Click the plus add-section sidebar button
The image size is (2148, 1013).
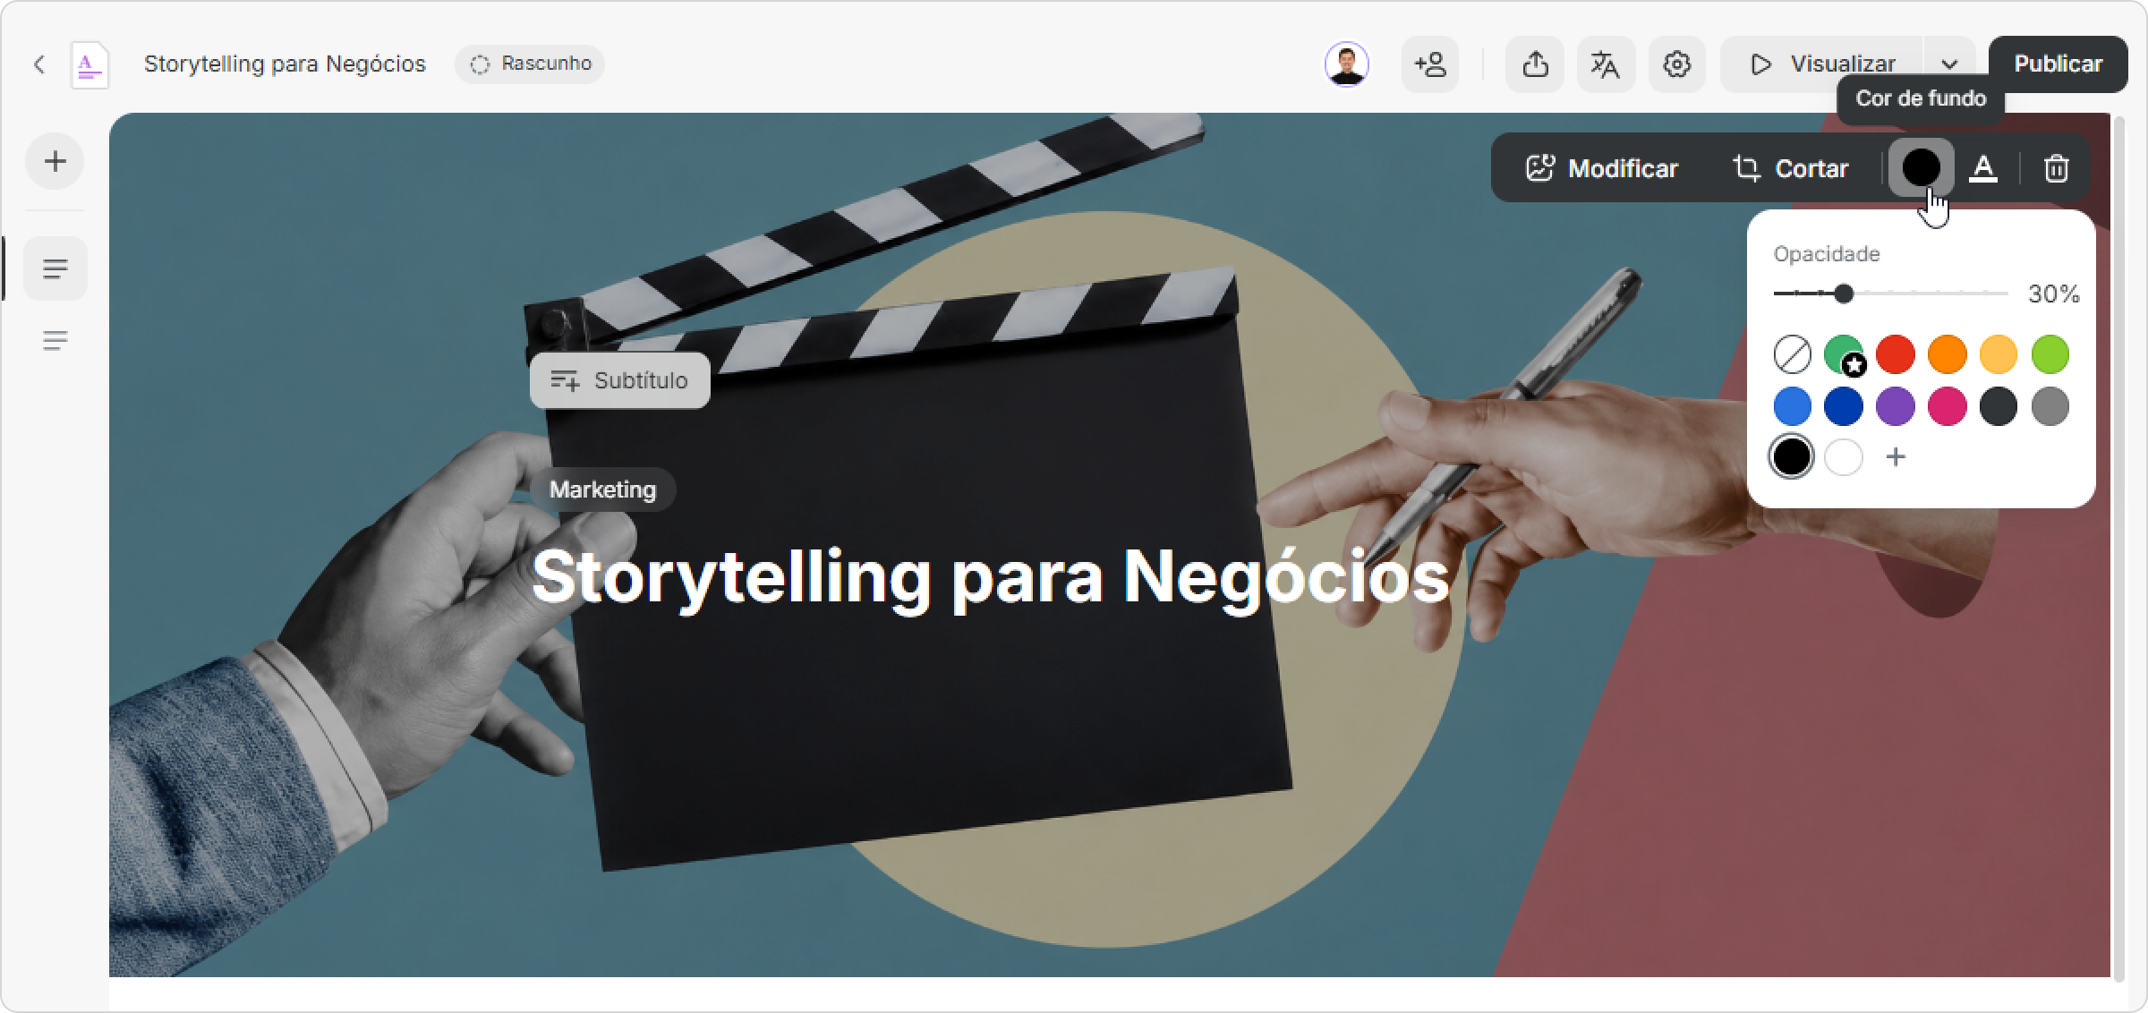coord(55,162)
